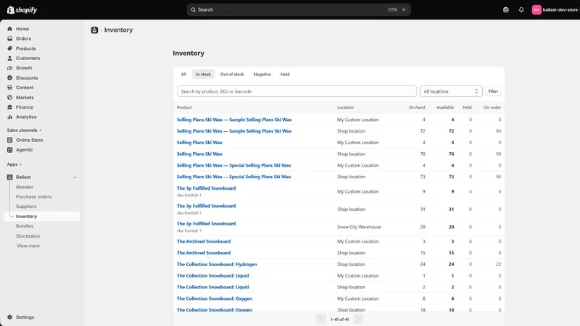Click the On order column header
580x326 pixels.
click(x=492, y=107)
